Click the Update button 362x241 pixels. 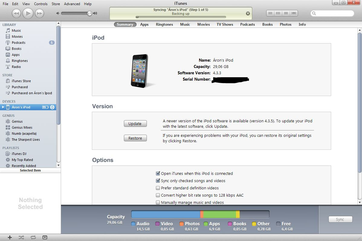click(x=135, y=124)
